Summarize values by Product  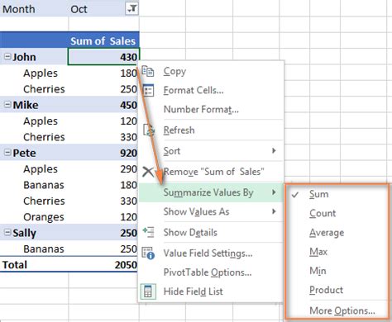point(337,290)
